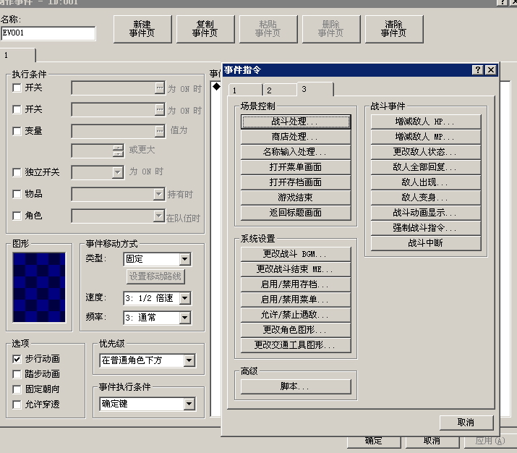Image resolution: width=517 pixels, height=453 pixels.
Task: Enable the 角色 condition checkbox
Action: [x=17, y=216]
